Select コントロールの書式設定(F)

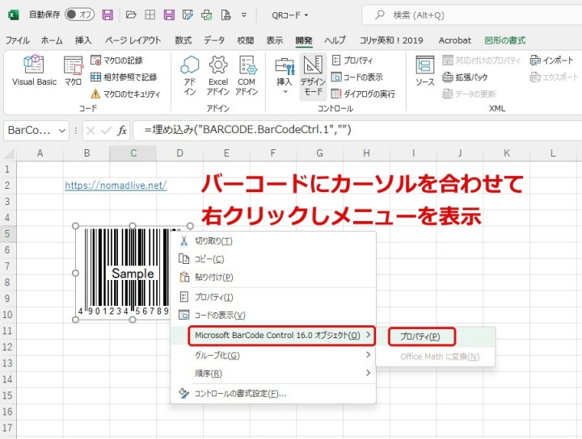click(273, 394)
